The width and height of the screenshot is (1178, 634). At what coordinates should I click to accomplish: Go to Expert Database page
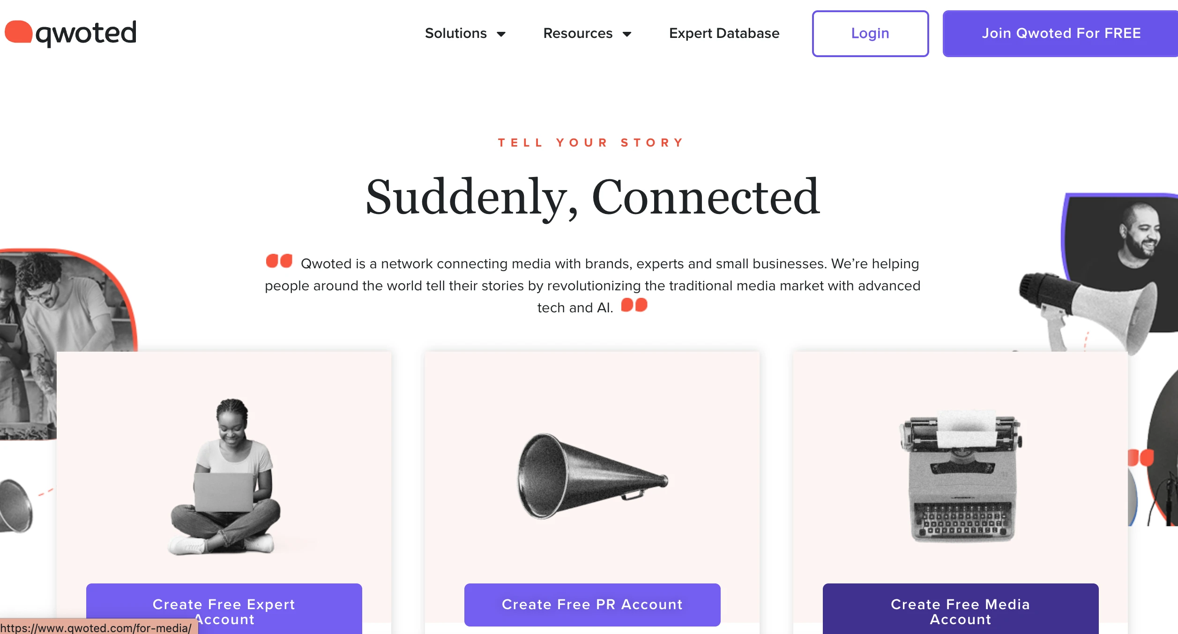point(724,33)
